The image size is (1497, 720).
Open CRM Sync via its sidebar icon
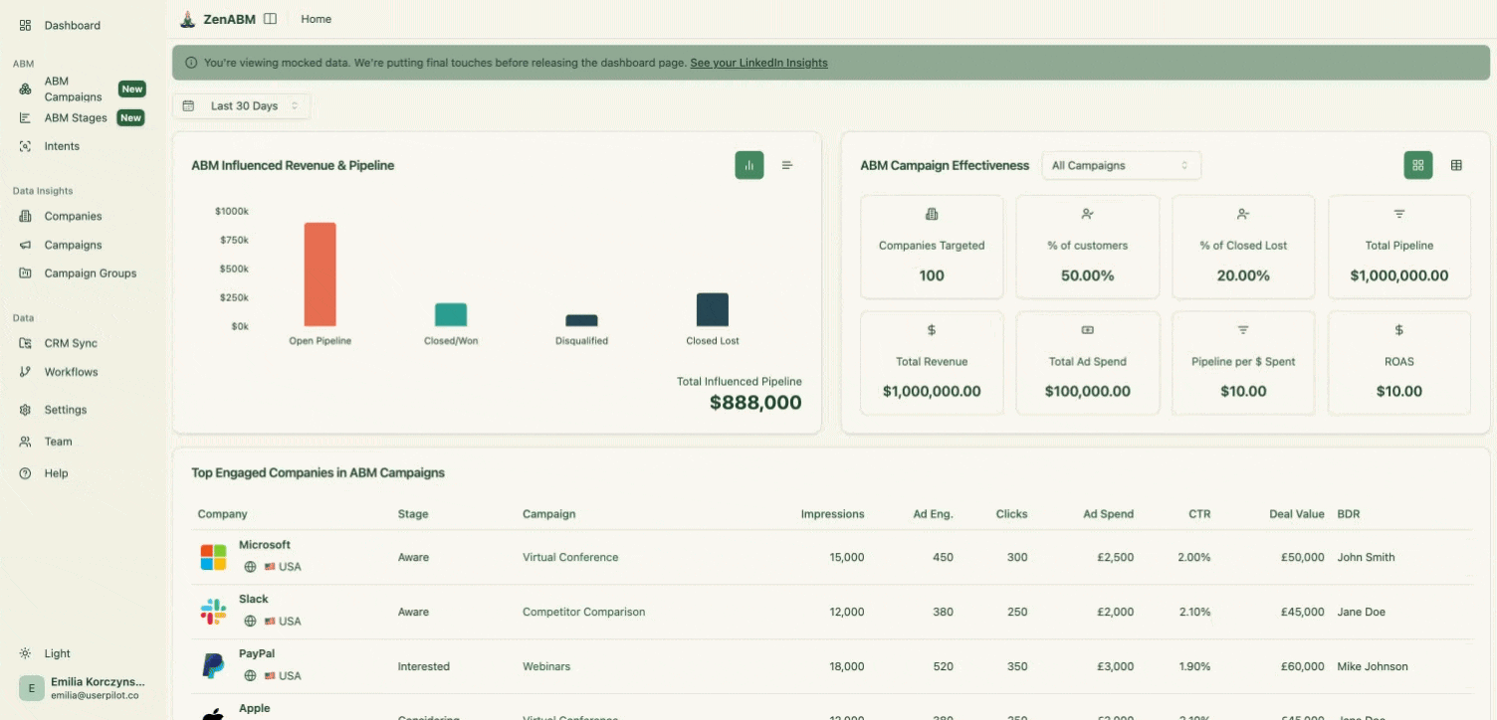25,343
